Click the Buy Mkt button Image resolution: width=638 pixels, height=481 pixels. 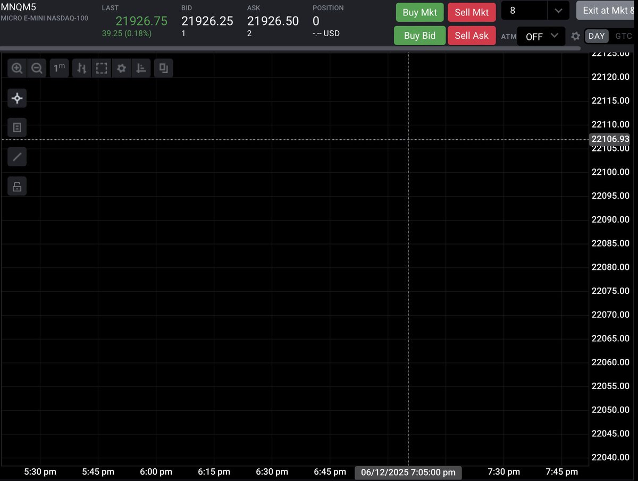tap(419, 12)
